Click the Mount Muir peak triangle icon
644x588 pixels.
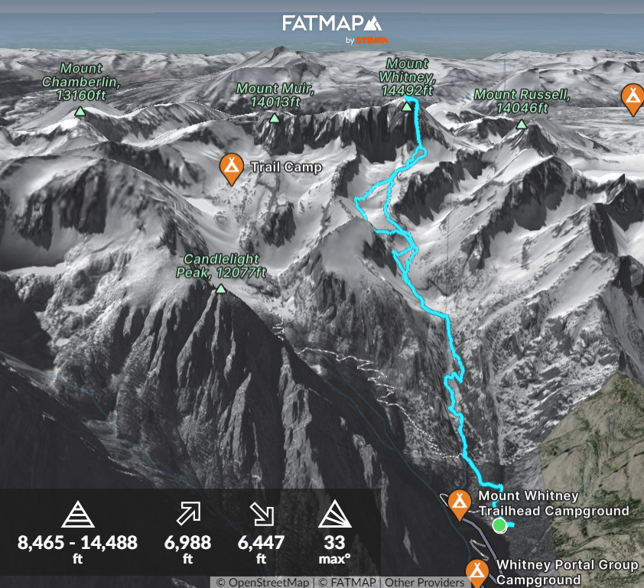click(x=275, y=119)
